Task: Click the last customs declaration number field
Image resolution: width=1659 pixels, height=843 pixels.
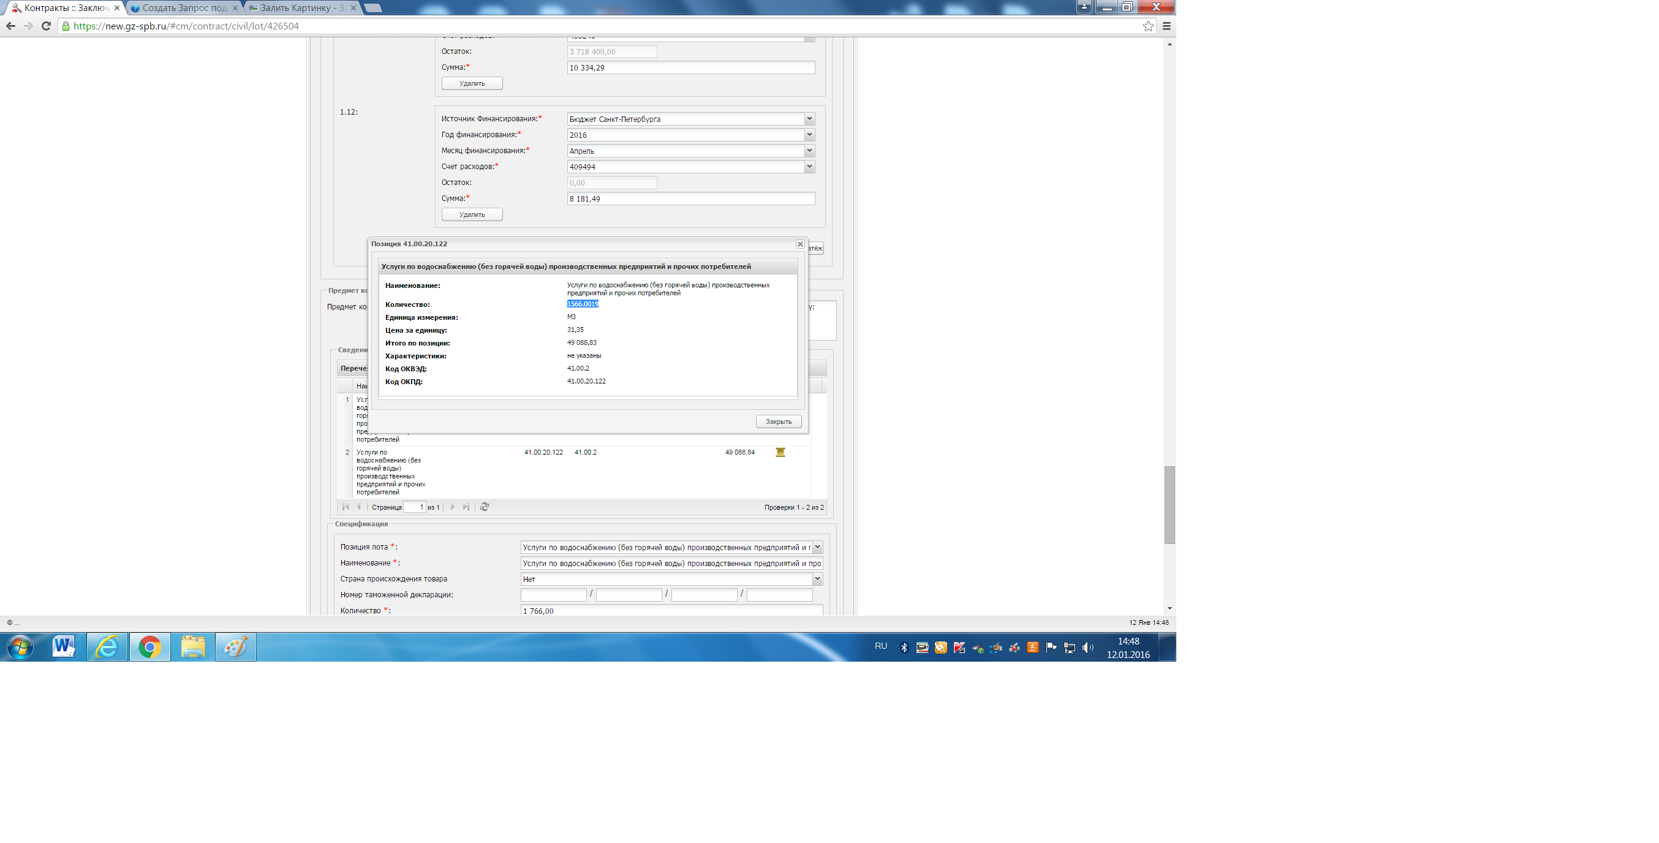Action: pyautogui.click(x=780, y=595)
